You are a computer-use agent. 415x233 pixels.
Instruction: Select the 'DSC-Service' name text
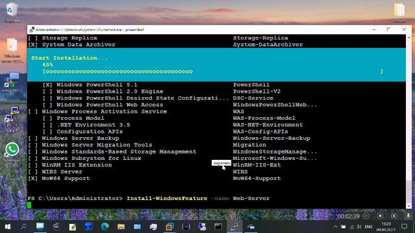click(253, 98)
